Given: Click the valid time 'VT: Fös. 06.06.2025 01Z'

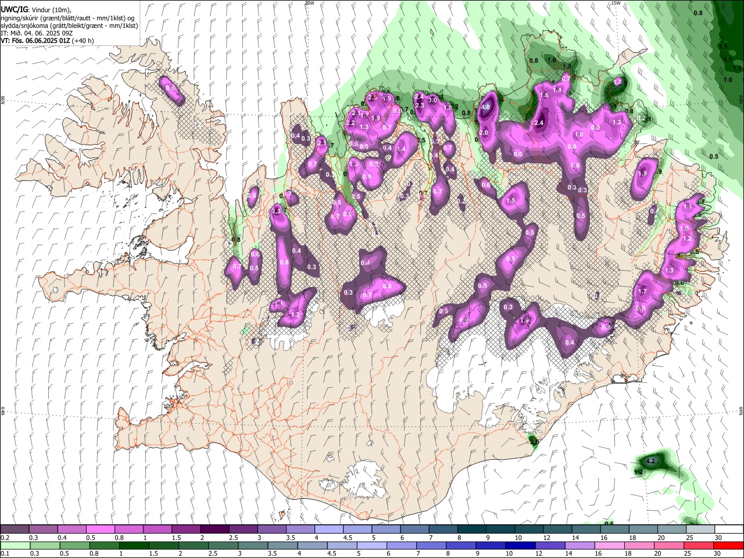Looking at the screenshot, I should point(35,41).
